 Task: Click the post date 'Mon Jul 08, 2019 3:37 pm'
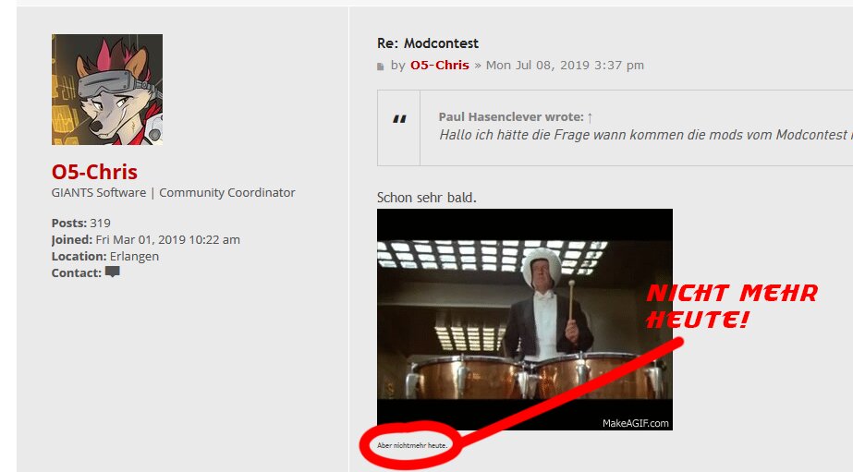(565, 66)
